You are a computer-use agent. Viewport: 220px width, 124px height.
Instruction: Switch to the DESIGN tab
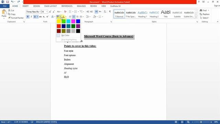[36, 6]
